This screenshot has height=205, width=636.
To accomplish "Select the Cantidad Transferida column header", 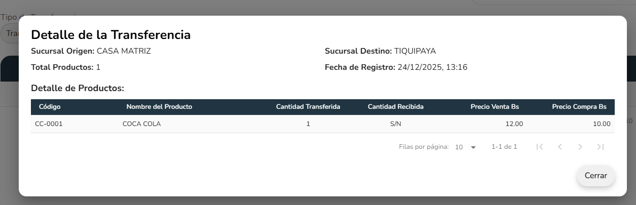I will tap(308, 107).
